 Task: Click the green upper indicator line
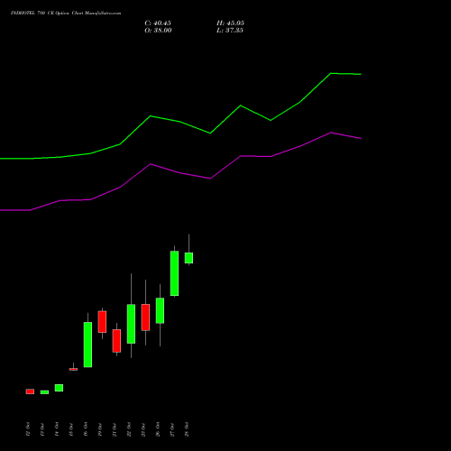(180, 122)
